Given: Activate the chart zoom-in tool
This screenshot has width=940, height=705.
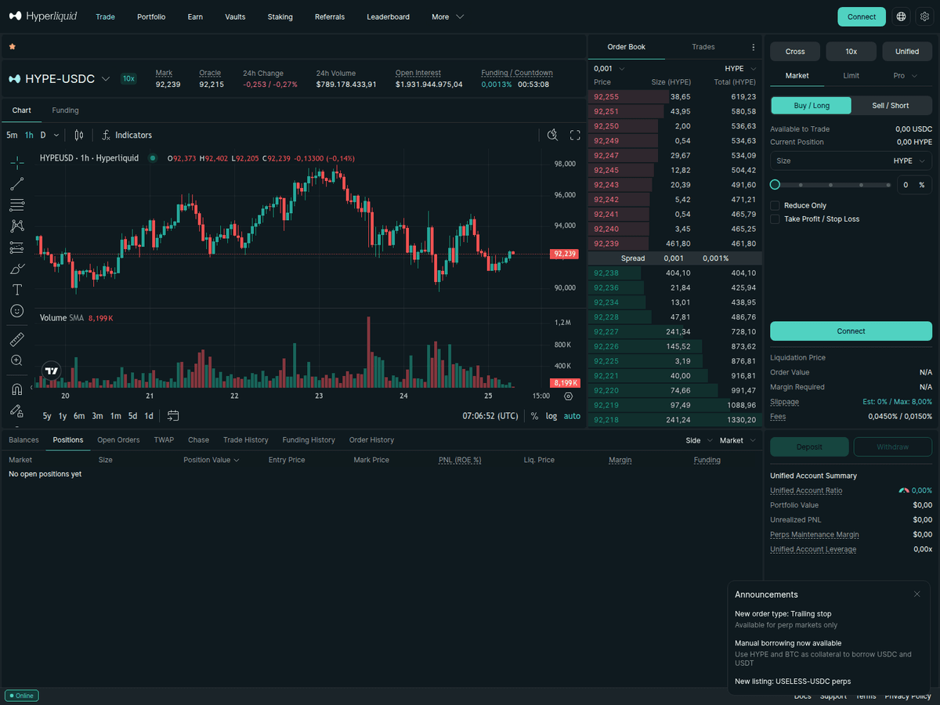Looking at the screenshot, I should 16,360.
